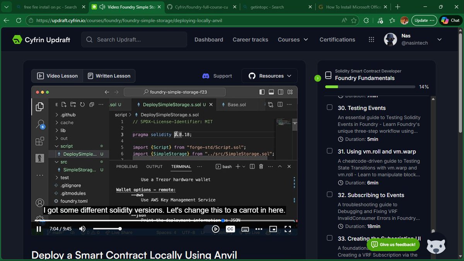Toggle closed captions with CC button
This screenshot has height=261, width=464.
click(x=230, y=229)
